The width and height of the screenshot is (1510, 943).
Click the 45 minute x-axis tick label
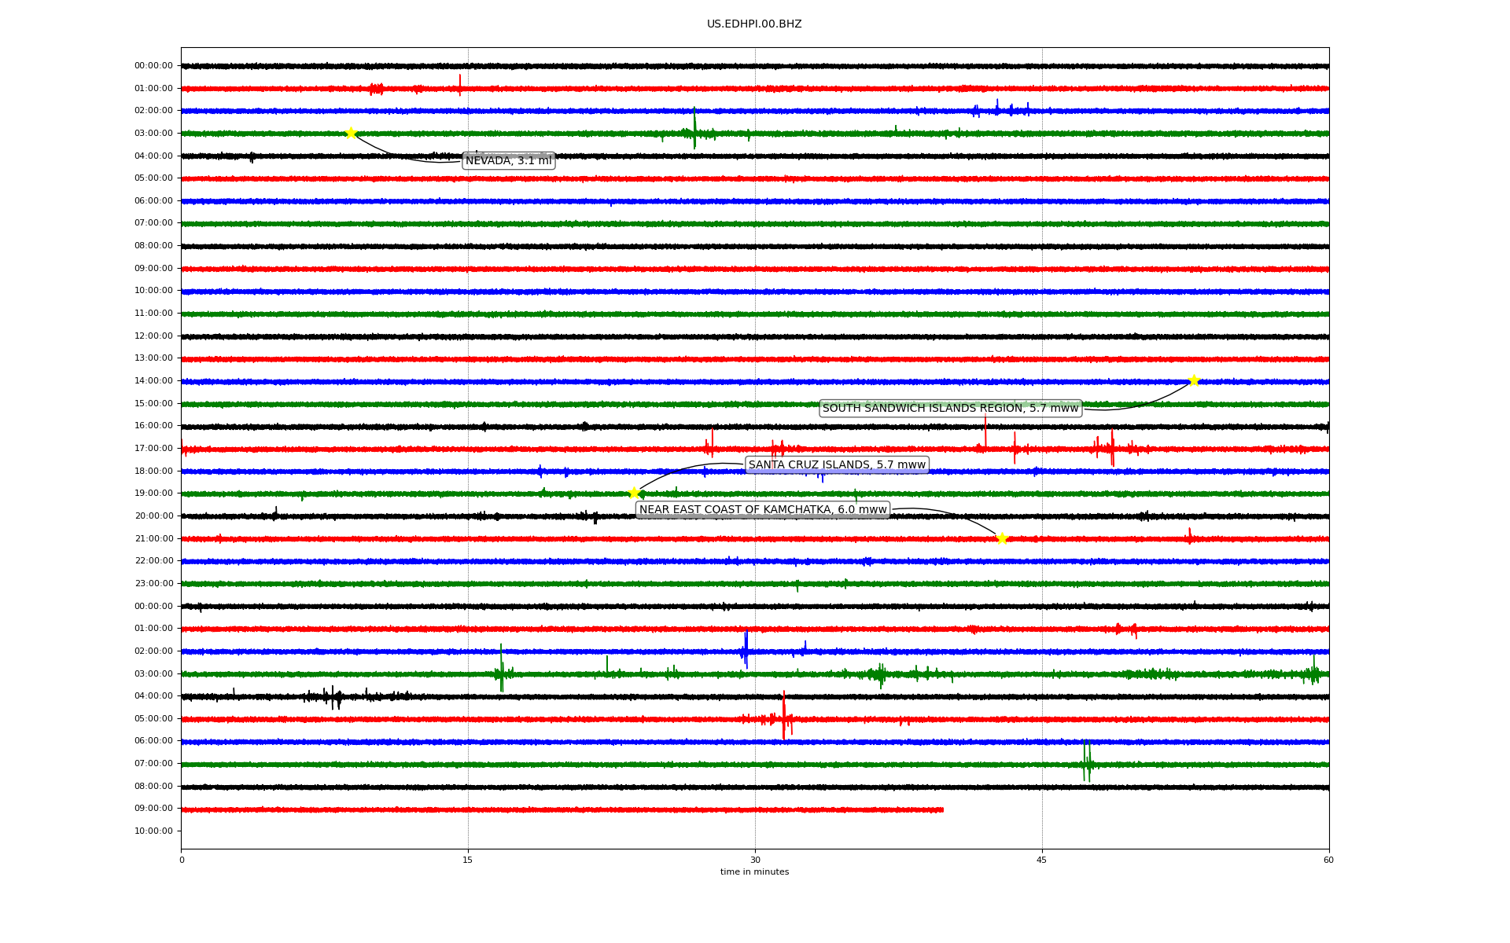point(1042,860)
